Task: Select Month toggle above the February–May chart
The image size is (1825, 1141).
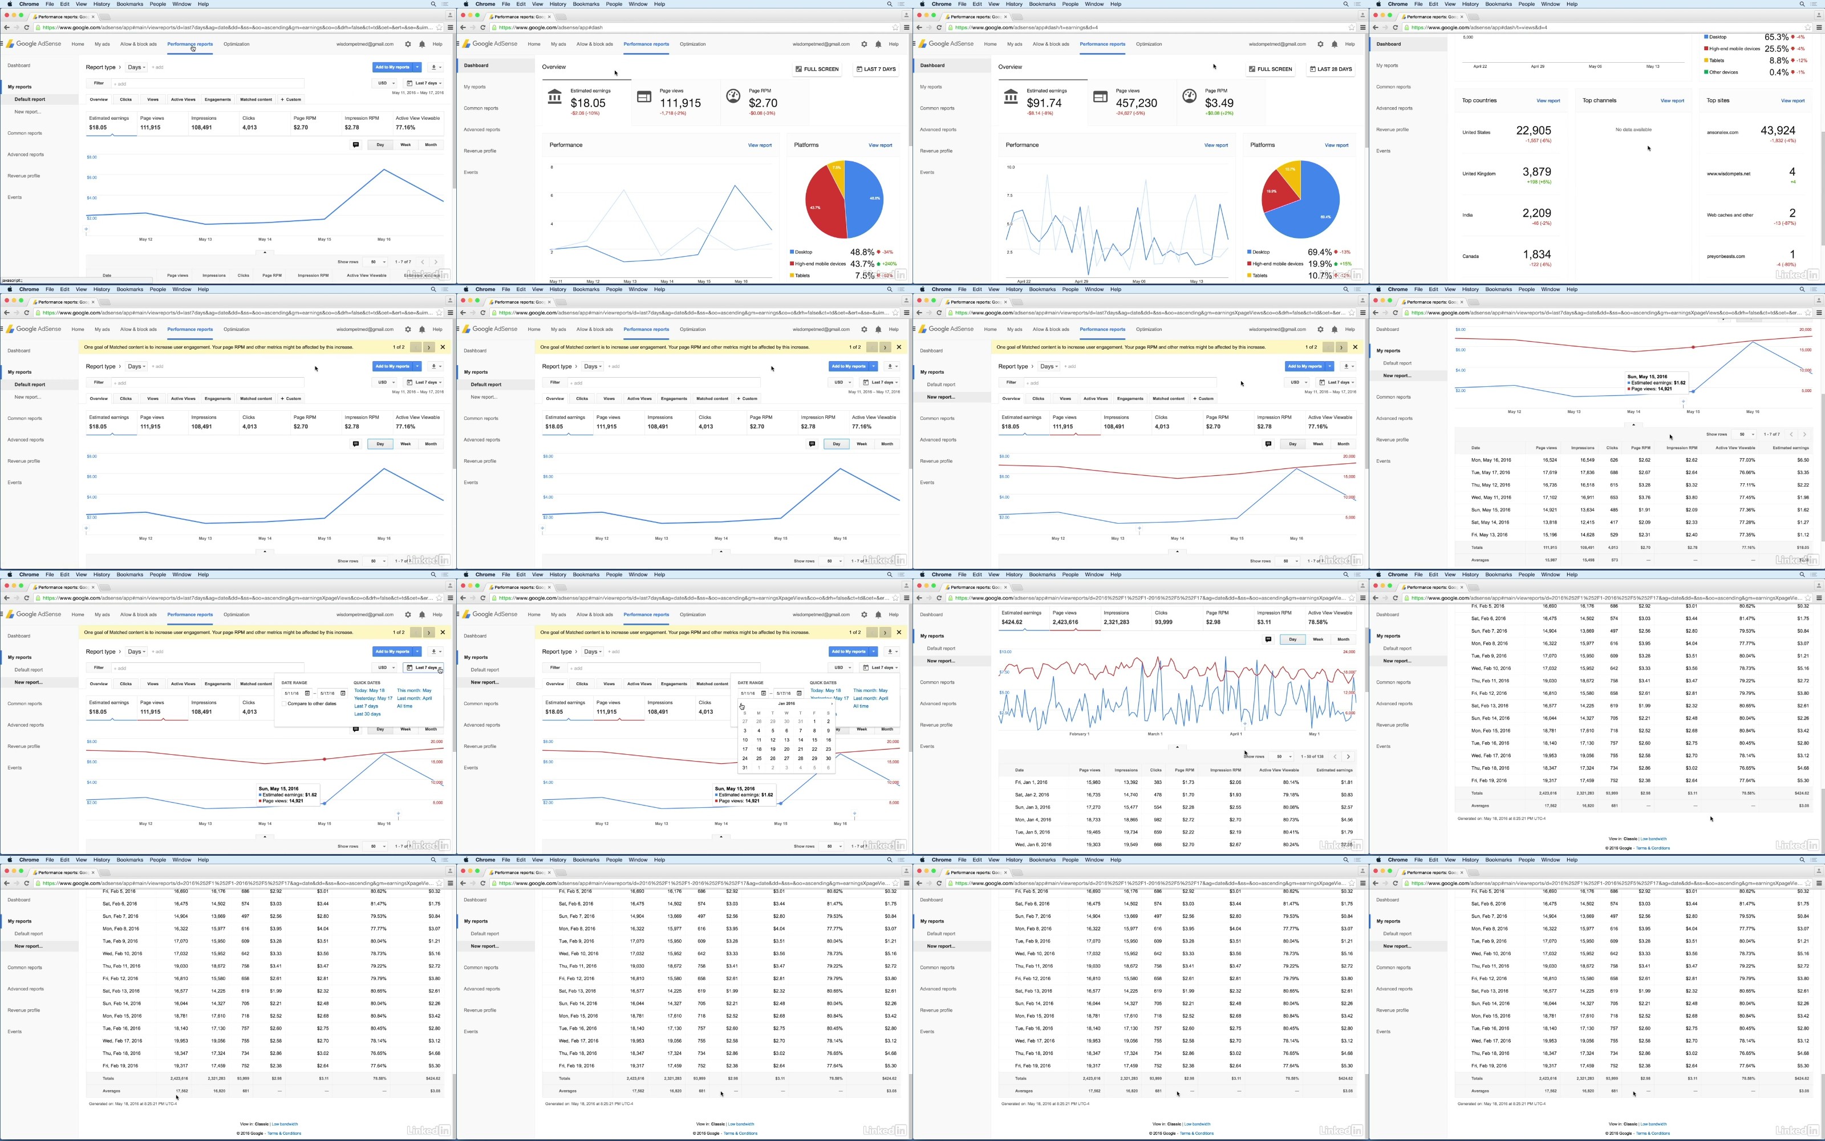Action: pyautogui.click(x=1344, y=639)
